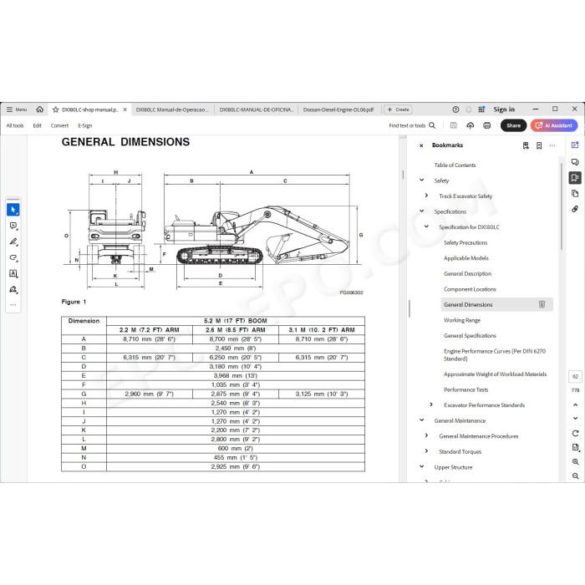Open General Description bookmark
This screenshot has height=585, width=585.
tap(467, 273)
